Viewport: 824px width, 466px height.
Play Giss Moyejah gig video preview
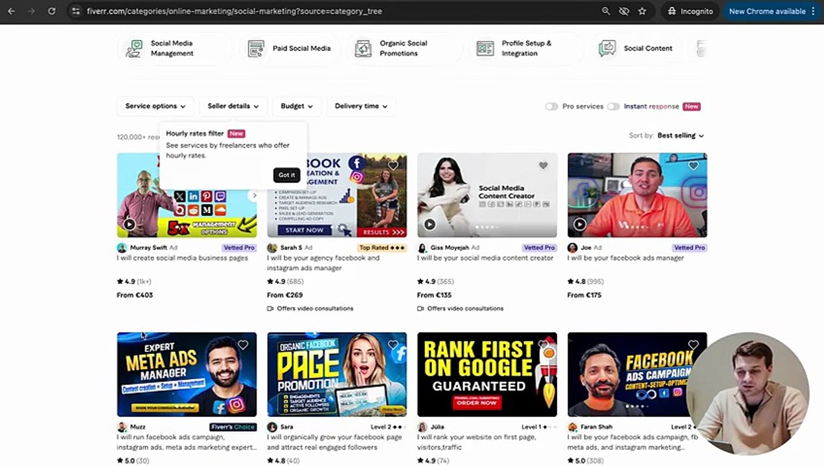(x=429, y=225)
